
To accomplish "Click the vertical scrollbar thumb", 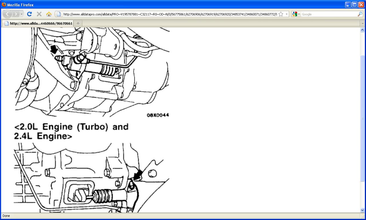I will pyautogui.click(x=362, y=118).
